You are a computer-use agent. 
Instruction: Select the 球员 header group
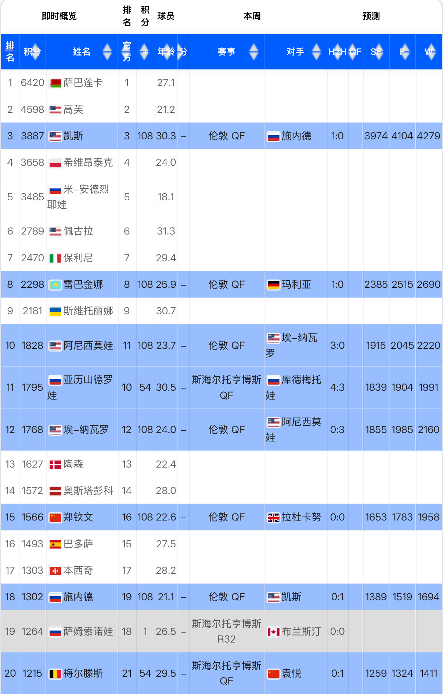tap(166, 16)
